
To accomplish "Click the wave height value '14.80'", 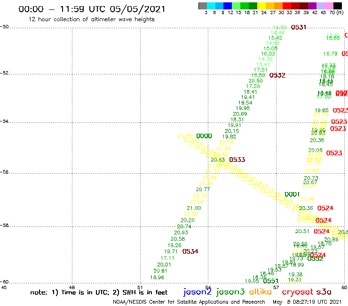I will tap(280, 27).
